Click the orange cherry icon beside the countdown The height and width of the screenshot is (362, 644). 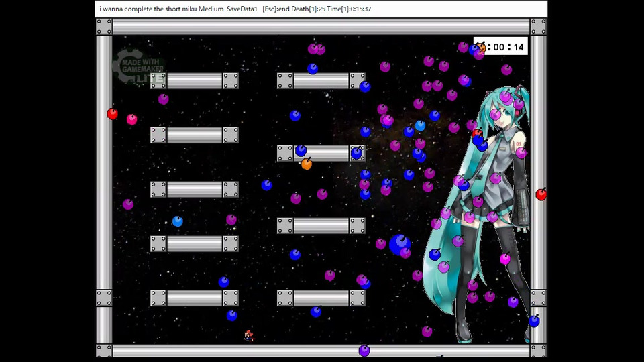tap(481, 47)
